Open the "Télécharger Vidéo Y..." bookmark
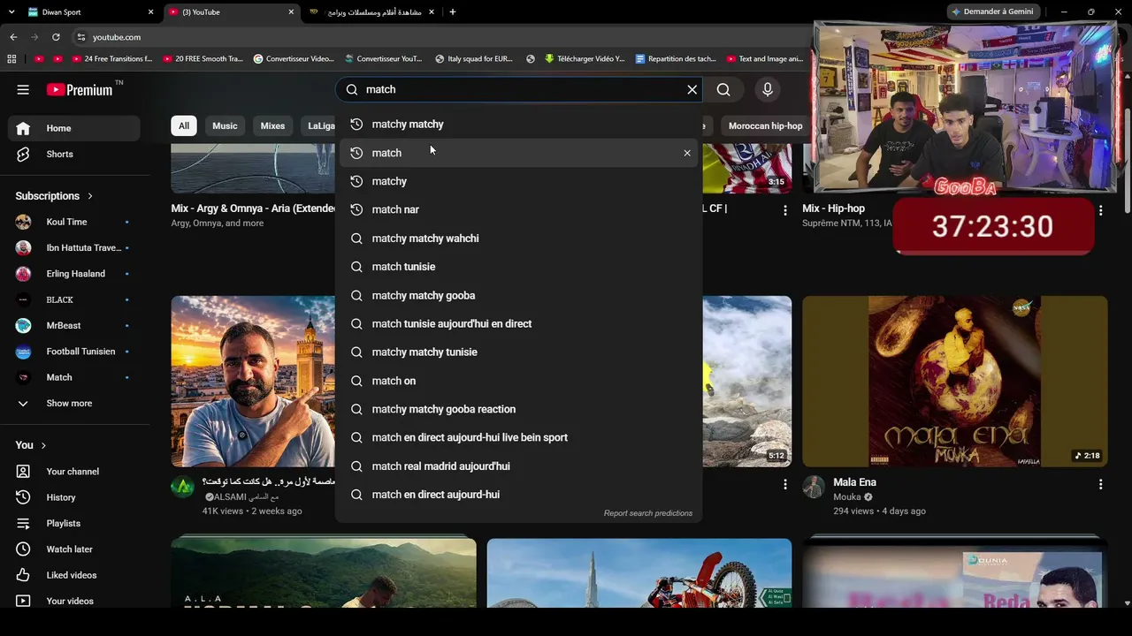Viewport: 1132px width, 636px height. click(x=584, y=59)
